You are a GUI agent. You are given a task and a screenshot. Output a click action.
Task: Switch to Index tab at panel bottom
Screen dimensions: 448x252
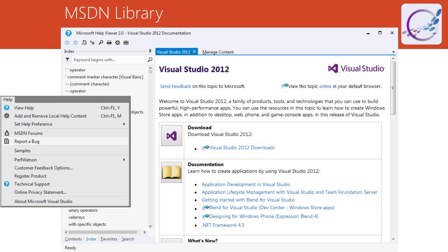coord(91,239)
